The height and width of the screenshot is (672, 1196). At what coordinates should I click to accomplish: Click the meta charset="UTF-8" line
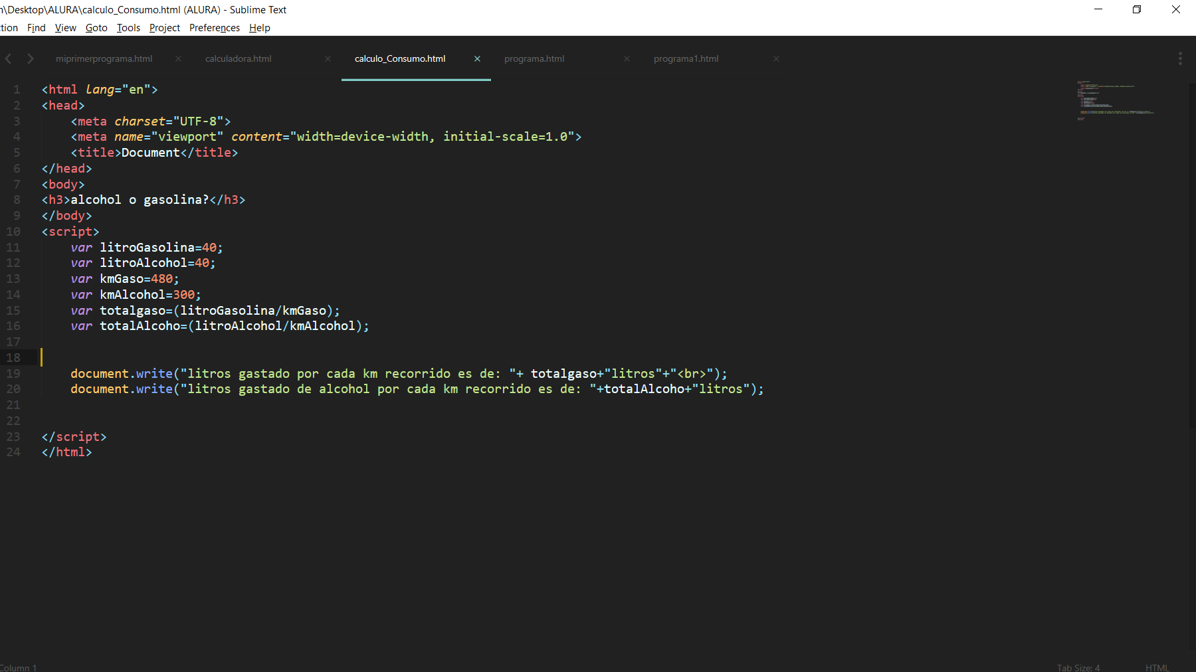(151, 122)
